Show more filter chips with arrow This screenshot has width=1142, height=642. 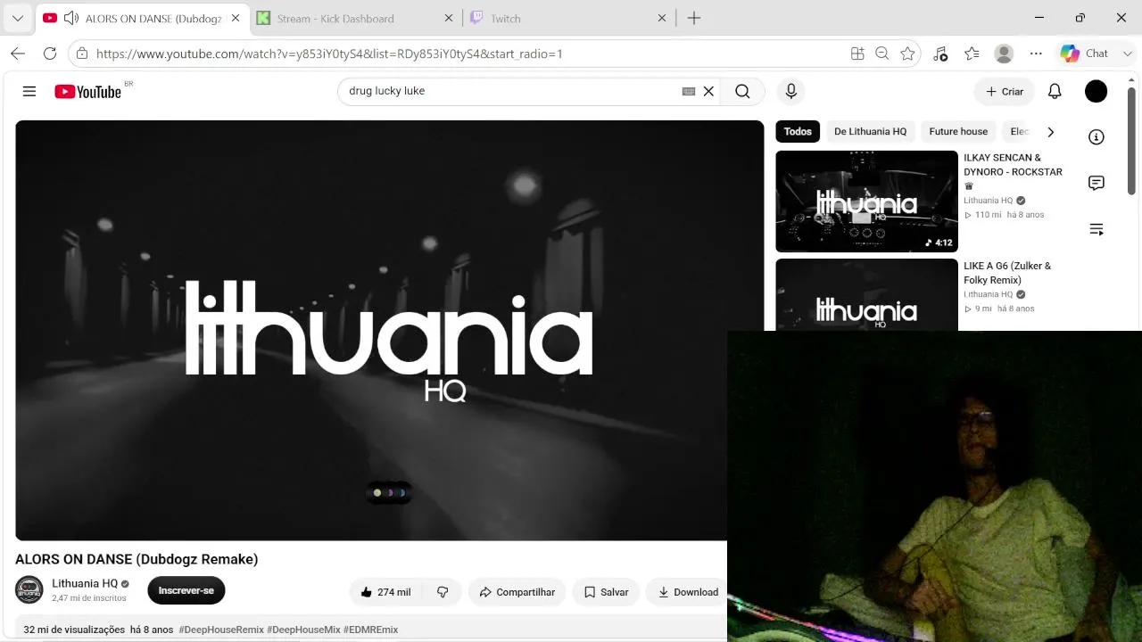point(1050,132)
